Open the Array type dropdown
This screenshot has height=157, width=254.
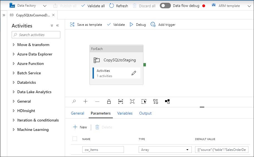[165, 150]
